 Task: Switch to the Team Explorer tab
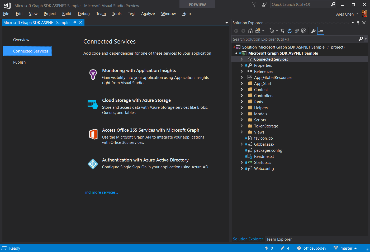[x=279, y=239]
